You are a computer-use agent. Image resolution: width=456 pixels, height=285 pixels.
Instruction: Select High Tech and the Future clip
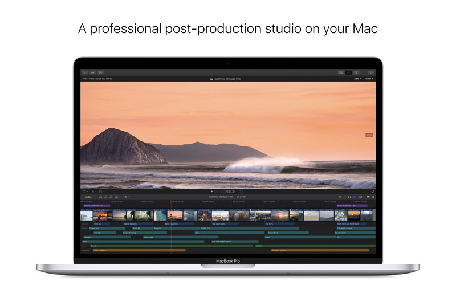tap(352, 224)
